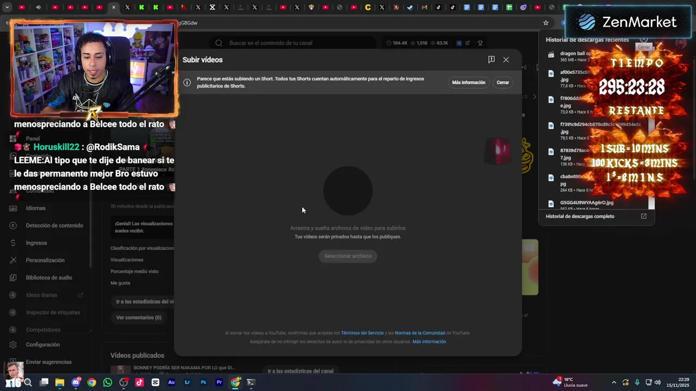The height and width of the screenshot is (391, 696).
Task: Click the trophy icon in Studio header
Action: click(480, 43)
